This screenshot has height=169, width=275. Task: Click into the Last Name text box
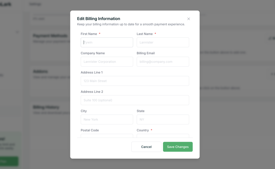click(163, 42)
